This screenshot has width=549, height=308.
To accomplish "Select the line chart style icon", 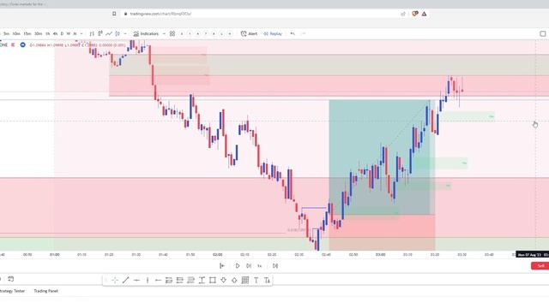I will (109, 34).
